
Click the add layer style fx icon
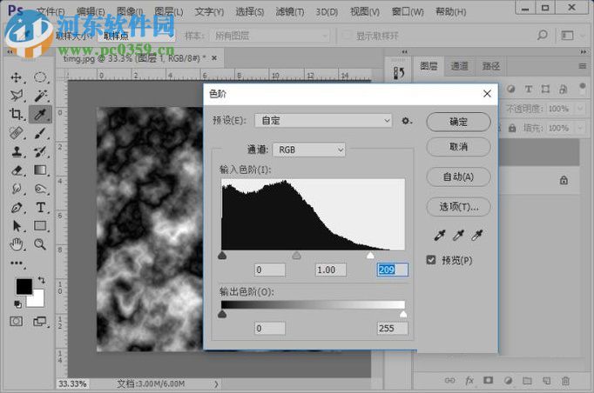coord(469,381)
